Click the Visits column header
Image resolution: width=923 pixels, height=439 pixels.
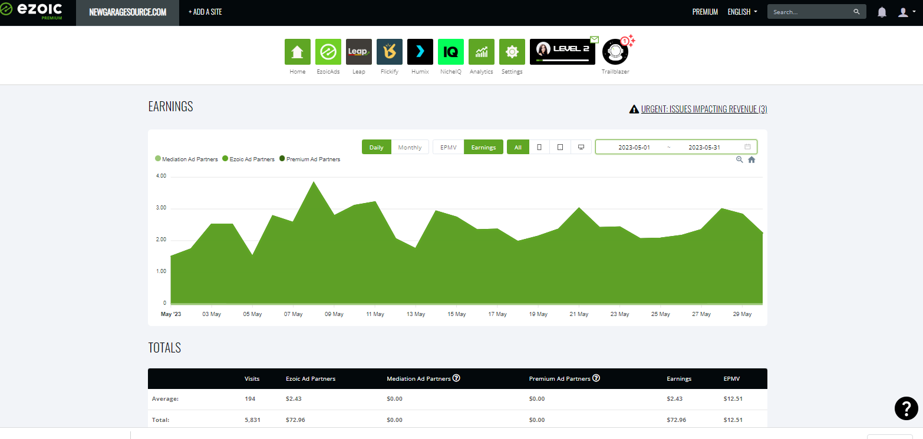252,379
